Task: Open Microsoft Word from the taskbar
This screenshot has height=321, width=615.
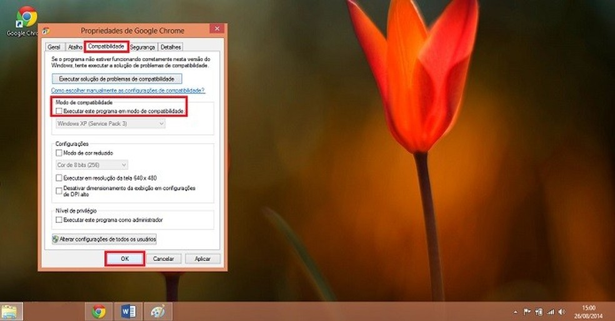Action: pos(128,312)
